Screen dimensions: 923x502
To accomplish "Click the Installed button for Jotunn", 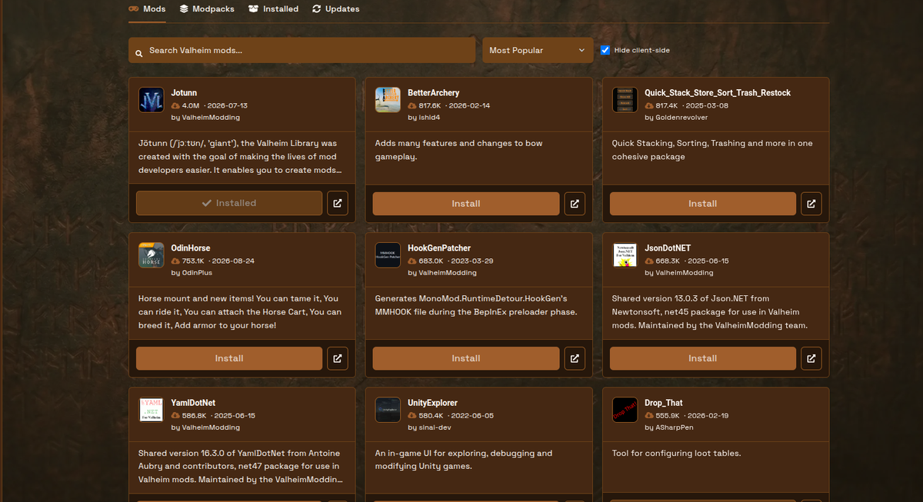I will coord(229,204).
